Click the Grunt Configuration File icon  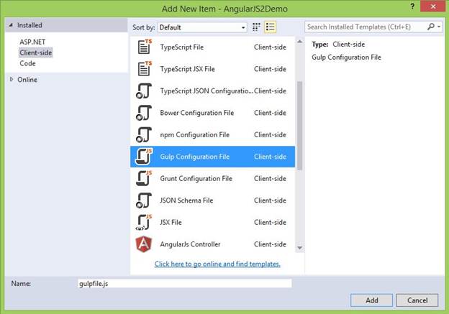tap(144, 178)
